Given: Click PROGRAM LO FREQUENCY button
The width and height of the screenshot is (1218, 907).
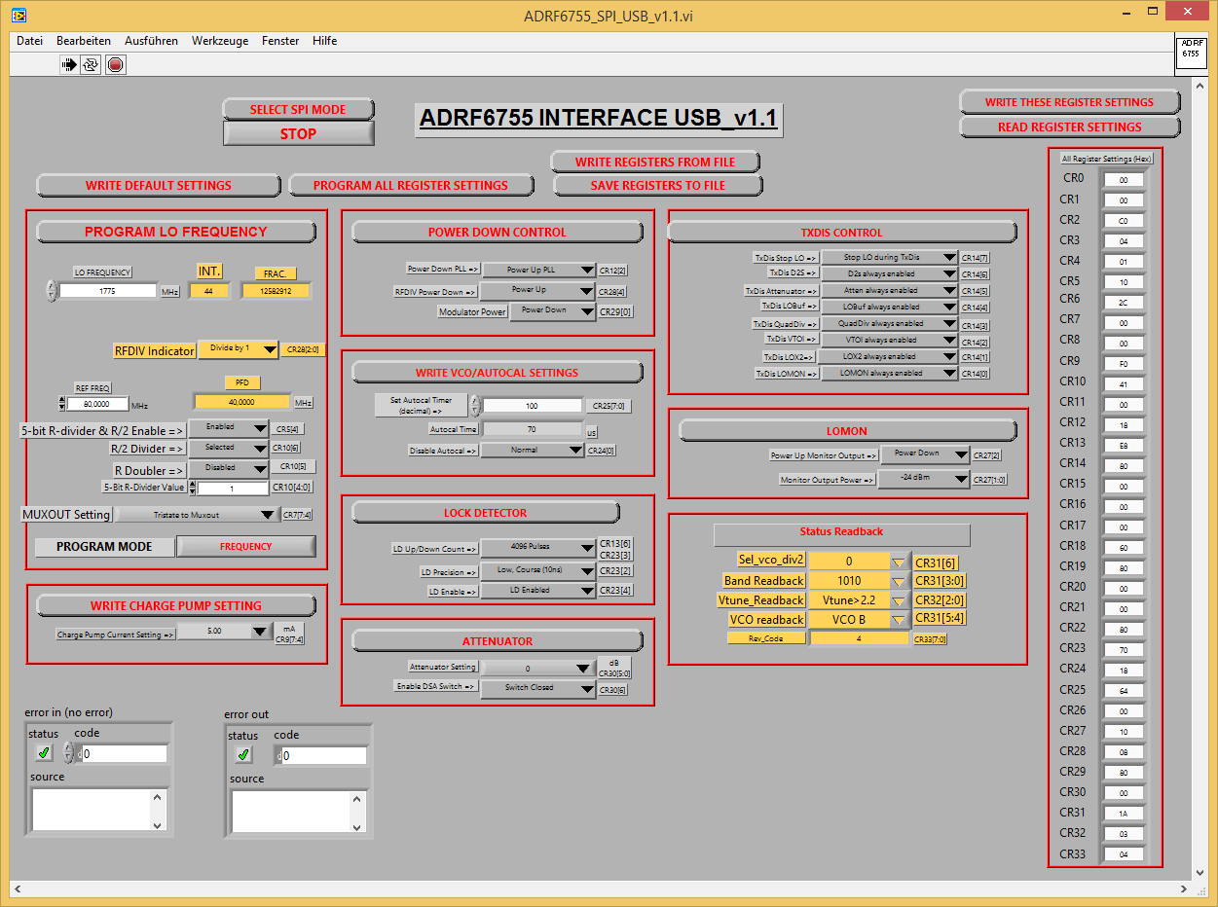Looking at the screenshot, I should click(x=175, y=232).
